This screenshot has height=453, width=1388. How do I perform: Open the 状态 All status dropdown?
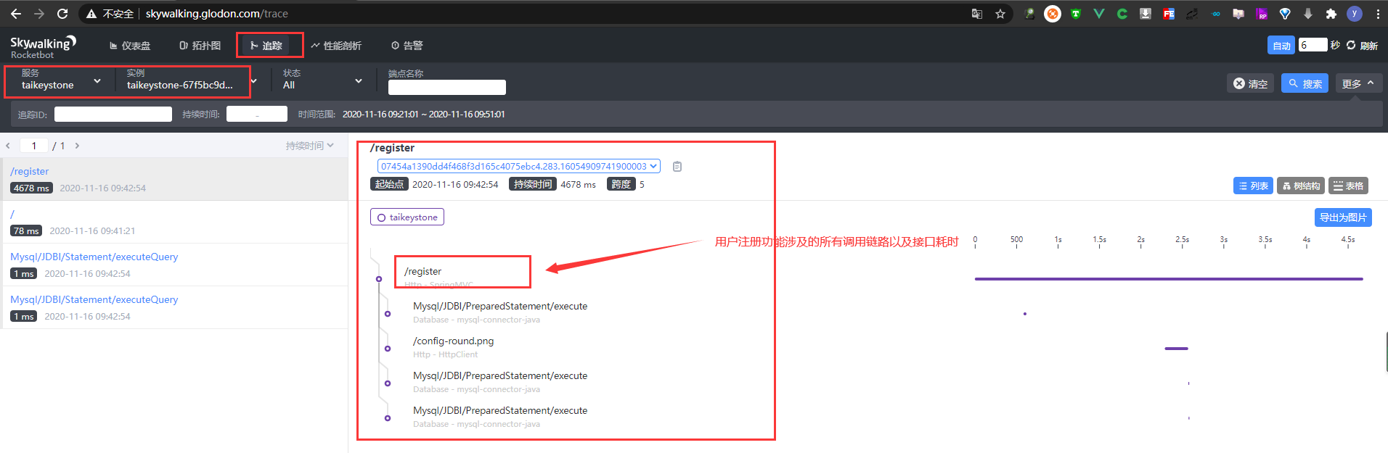322,80
